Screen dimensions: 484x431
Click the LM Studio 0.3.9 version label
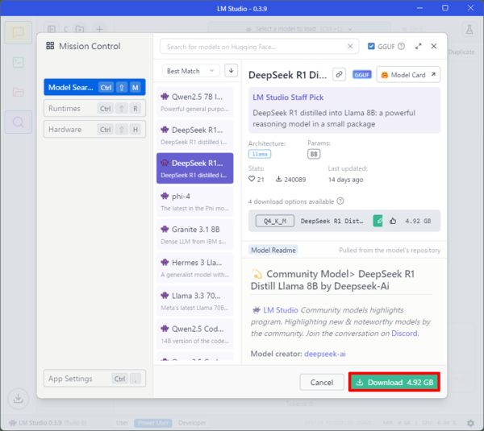tap(40, 423)
